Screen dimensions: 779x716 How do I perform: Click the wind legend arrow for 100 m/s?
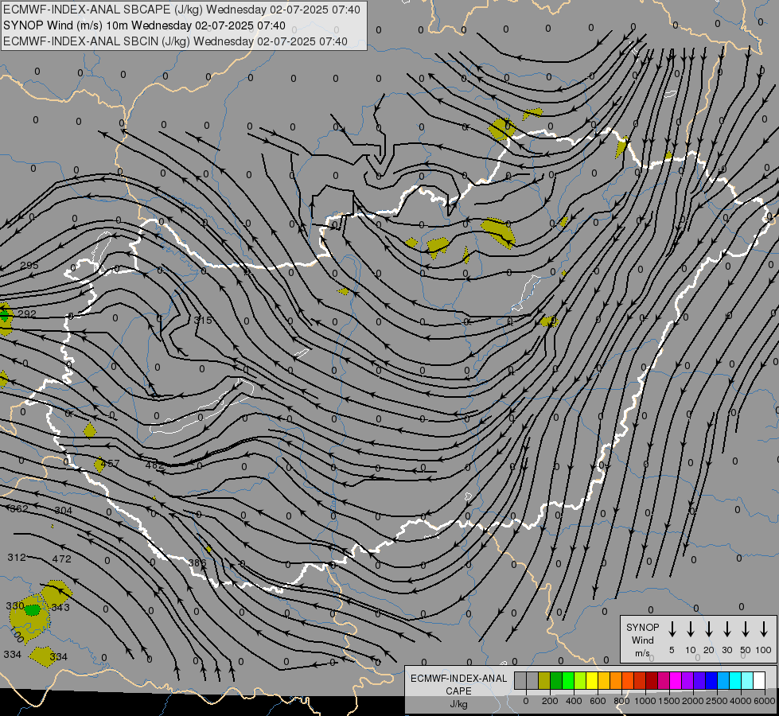(x=764, y=629)
